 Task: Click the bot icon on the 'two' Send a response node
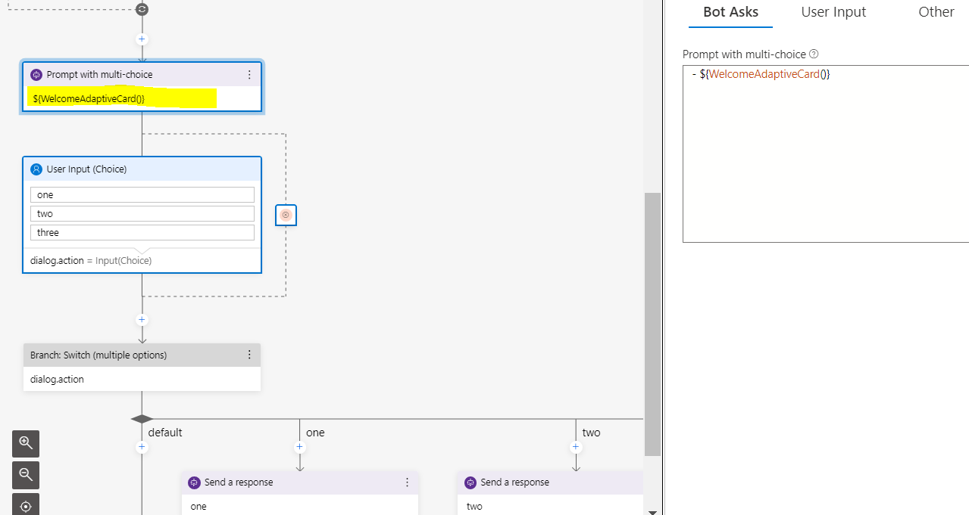[x=470, y=482]
